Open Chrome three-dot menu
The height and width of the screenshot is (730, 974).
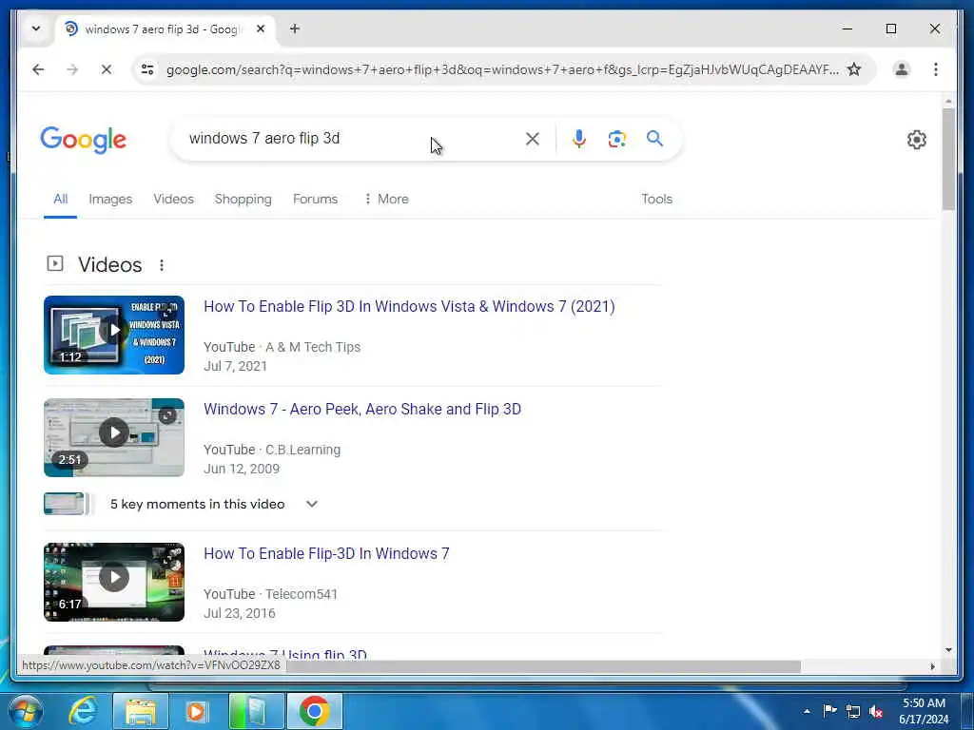(x=936, y=69)
